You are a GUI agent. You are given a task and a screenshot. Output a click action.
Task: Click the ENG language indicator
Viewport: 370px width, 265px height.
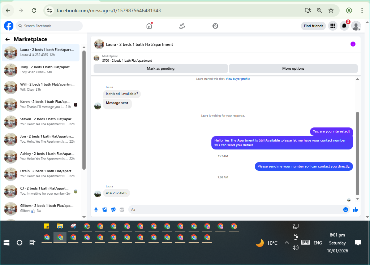tap(318, 243)
